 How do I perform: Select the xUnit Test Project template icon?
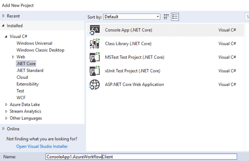tap(95, 71)
